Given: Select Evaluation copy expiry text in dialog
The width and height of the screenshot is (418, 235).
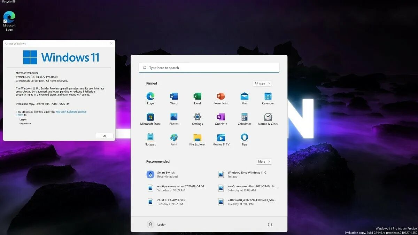Looking at the screenshot, I should point(42,104).
